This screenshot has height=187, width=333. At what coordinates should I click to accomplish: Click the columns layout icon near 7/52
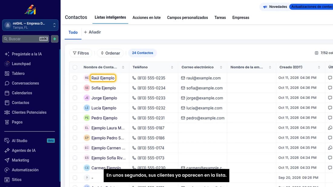tap(316, 53)
